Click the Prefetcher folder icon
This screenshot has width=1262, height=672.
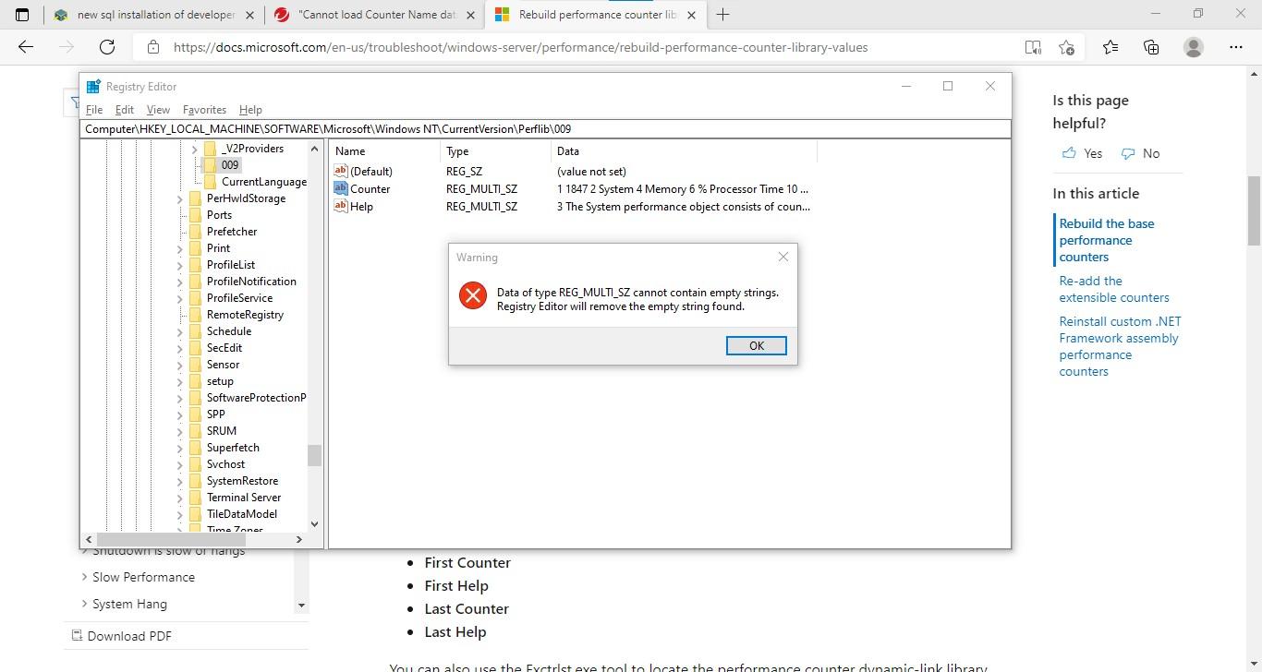195,232
